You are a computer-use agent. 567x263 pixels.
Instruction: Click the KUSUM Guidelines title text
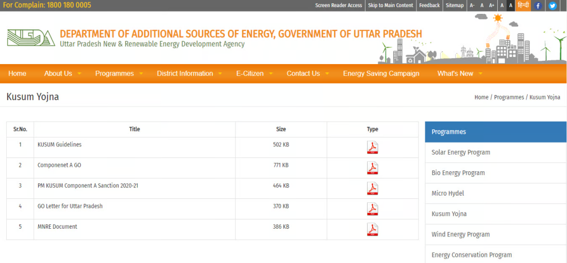[x=60, y=145]
